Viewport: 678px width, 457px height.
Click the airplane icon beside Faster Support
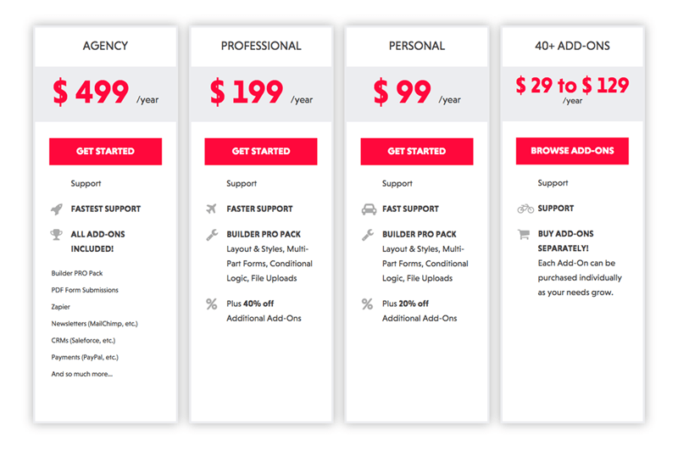click(x=211, y=209)
